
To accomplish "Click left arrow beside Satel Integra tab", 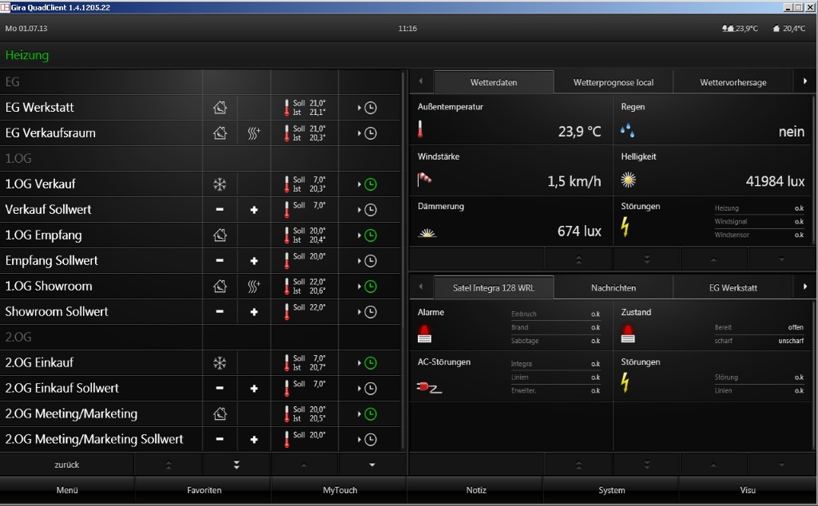I will click(x=420, y=287).
